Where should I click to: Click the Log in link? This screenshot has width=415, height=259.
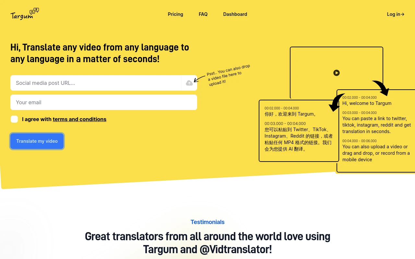click(396, 14)
